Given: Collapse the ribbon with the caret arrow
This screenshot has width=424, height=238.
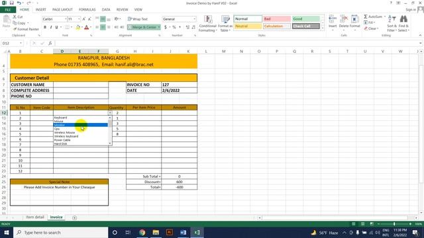Looking at the screenshot, I should click(x=420, y=35).
